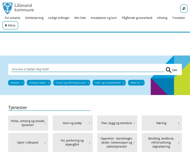Click the Meld fra button
This screenshot has width=190, height=152.
pos(136,83)
